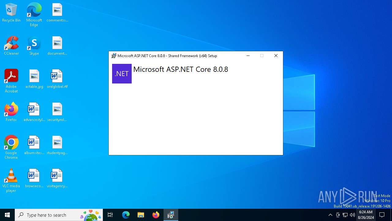Open the volume control tray icon
Image resolution: width=392 pixels, height=221 pixels.
click(352, 215)
